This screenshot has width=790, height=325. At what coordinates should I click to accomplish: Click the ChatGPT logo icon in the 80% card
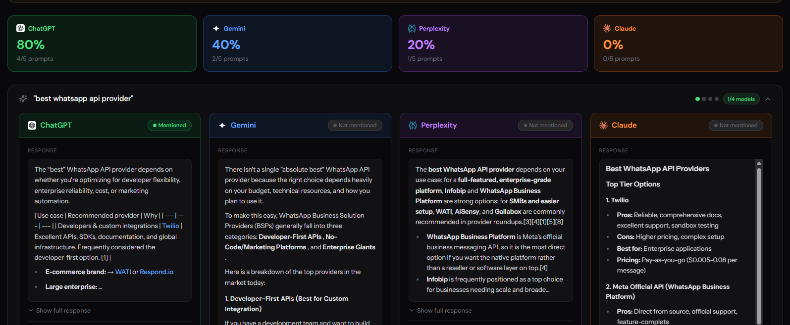pos(20,28)
